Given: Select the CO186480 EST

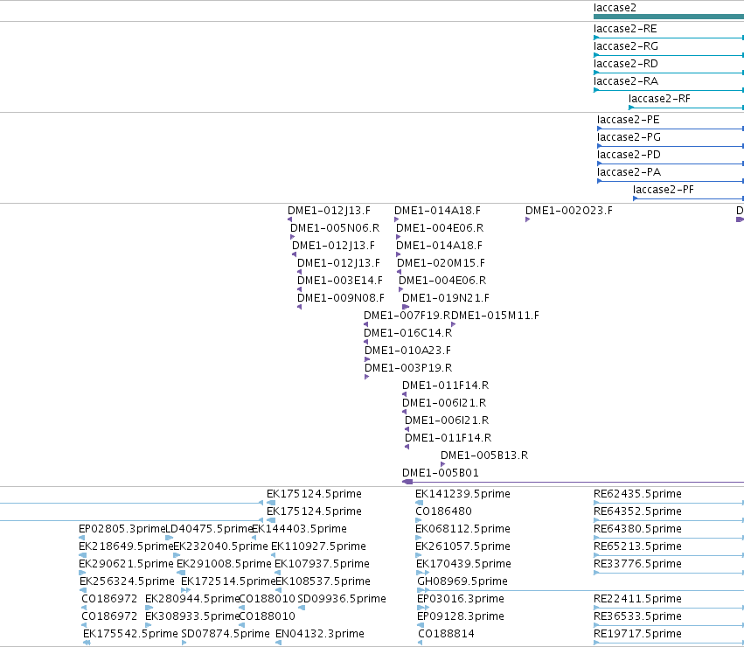Looking at the screenshot, I should pos(443,511).
